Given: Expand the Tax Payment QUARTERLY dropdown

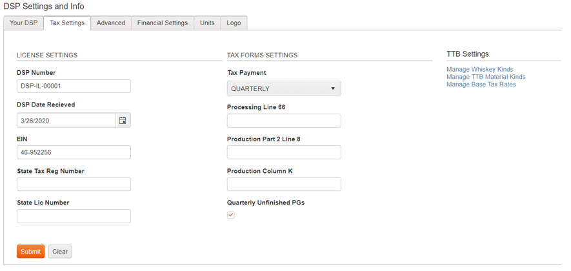Looking at the screenshot, I should [284, 88].
